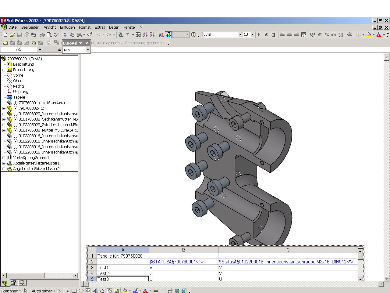This screenshot has width=390, height=293.
Task: Open the chart wizard icon
Action: tap(161, 35)
